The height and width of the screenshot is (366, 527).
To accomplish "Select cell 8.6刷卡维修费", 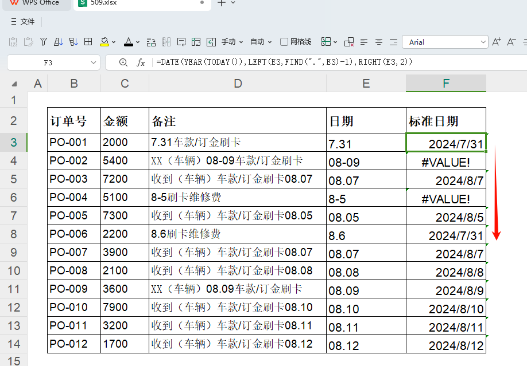I will coord(238,234).
